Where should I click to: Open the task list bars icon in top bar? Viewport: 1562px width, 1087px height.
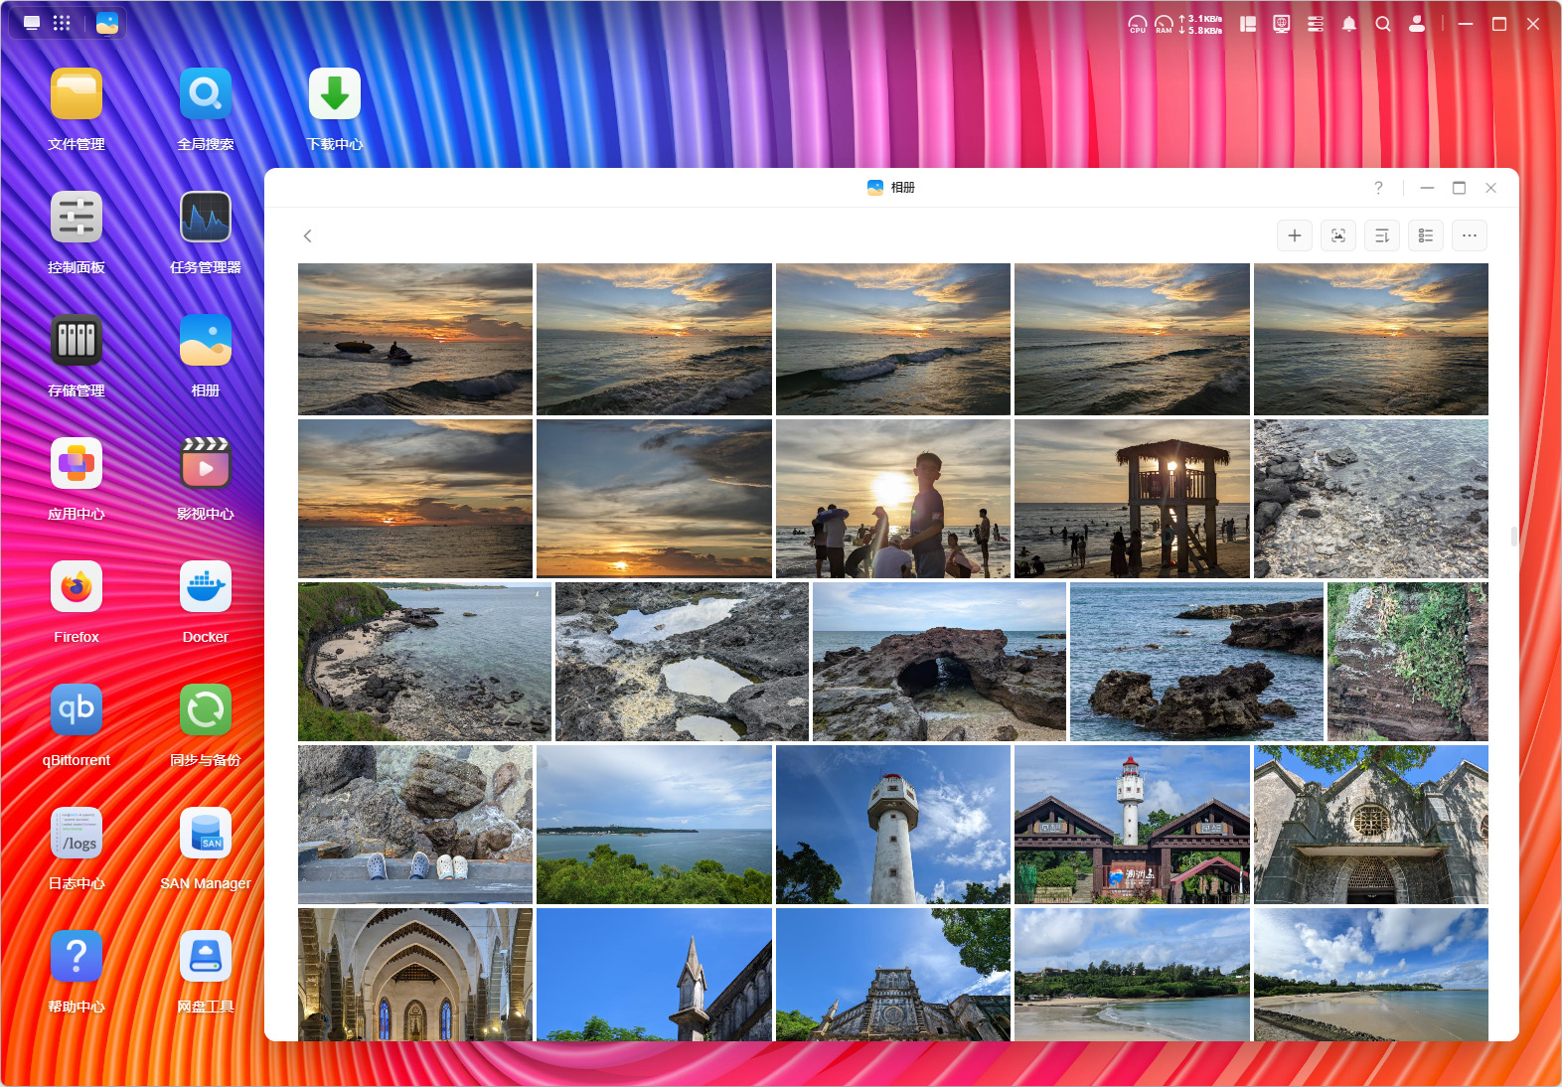tap(1316, 24)
